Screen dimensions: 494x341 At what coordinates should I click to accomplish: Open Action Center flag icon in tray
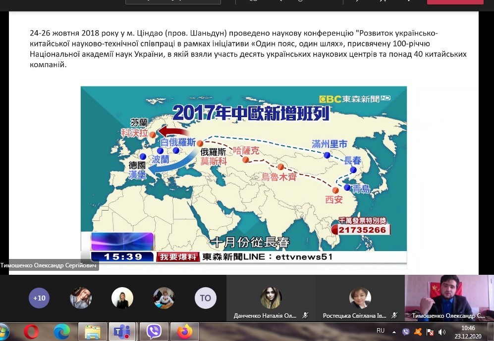(430, 332)
